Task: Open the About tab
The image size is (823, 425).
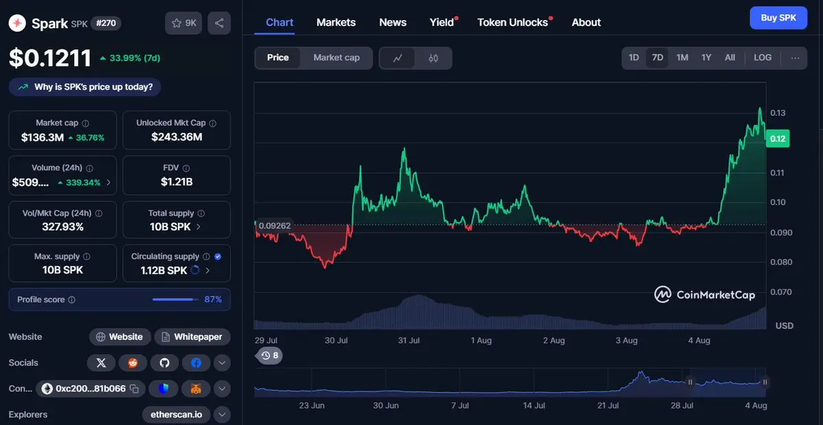Action: point(586,23)
